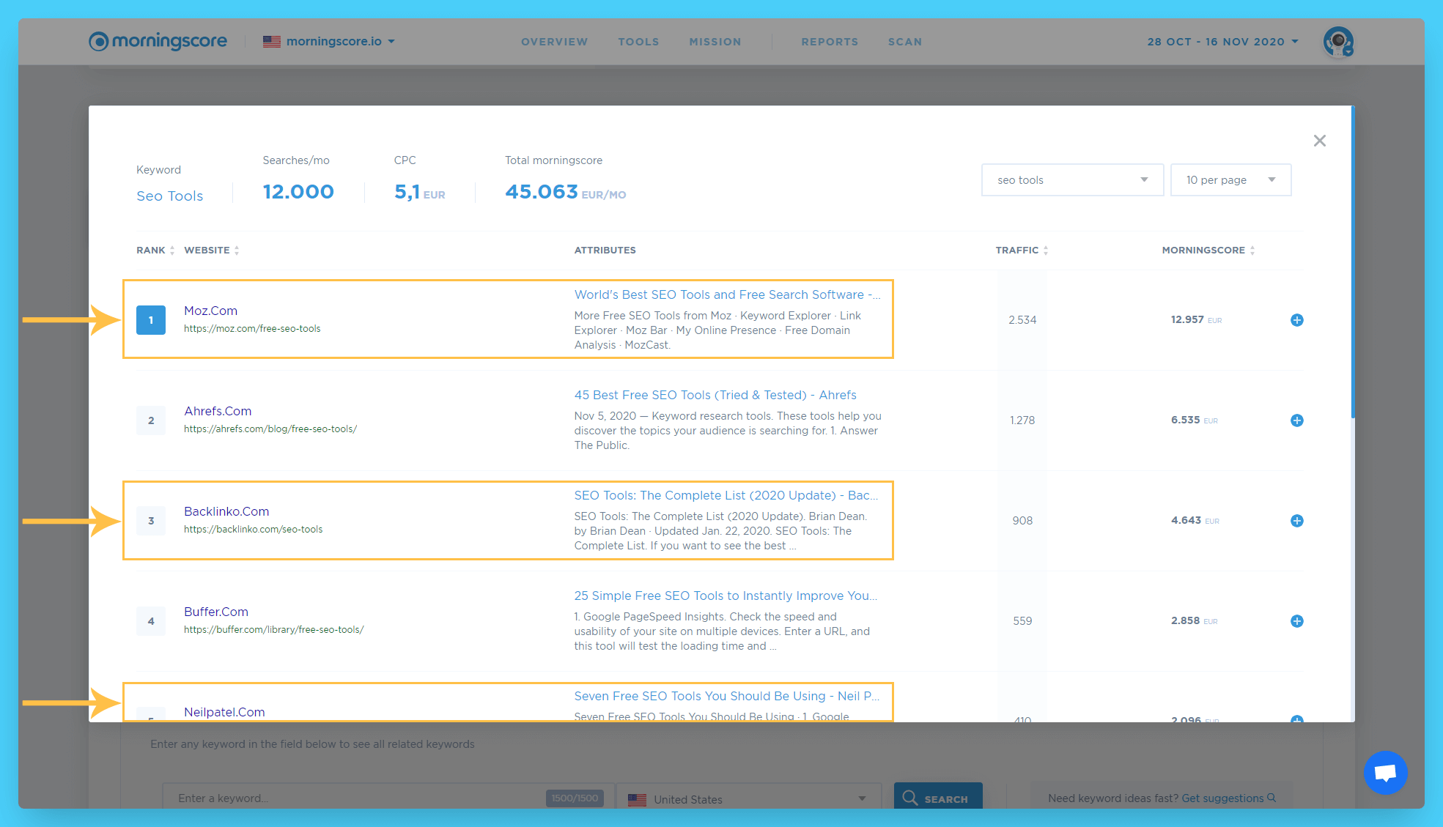Open the date range dropdown
Image resolution: width=1443 pixels, height=827 pixels.
coord(1222,42)
